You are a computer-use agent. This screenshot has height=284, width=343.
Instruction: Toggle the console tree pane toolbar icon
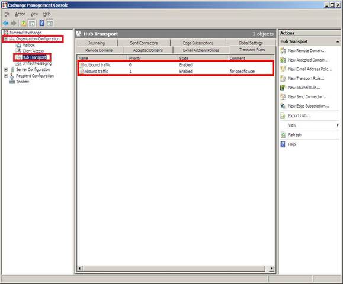point(32,23)
